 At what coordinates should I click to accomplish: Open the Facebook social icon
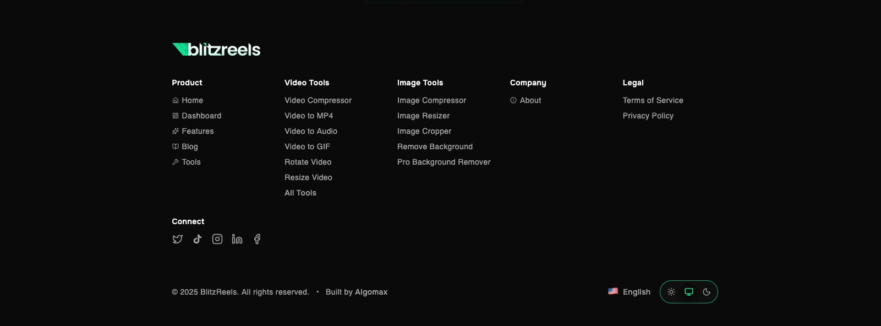point(257,239)
